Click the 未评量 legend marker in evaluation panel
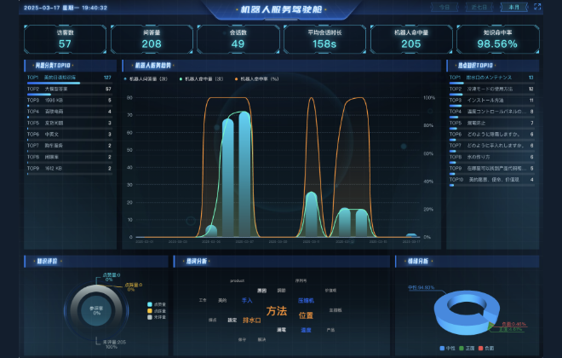Viewport: 562px width, 358px height. coord(150,317)
